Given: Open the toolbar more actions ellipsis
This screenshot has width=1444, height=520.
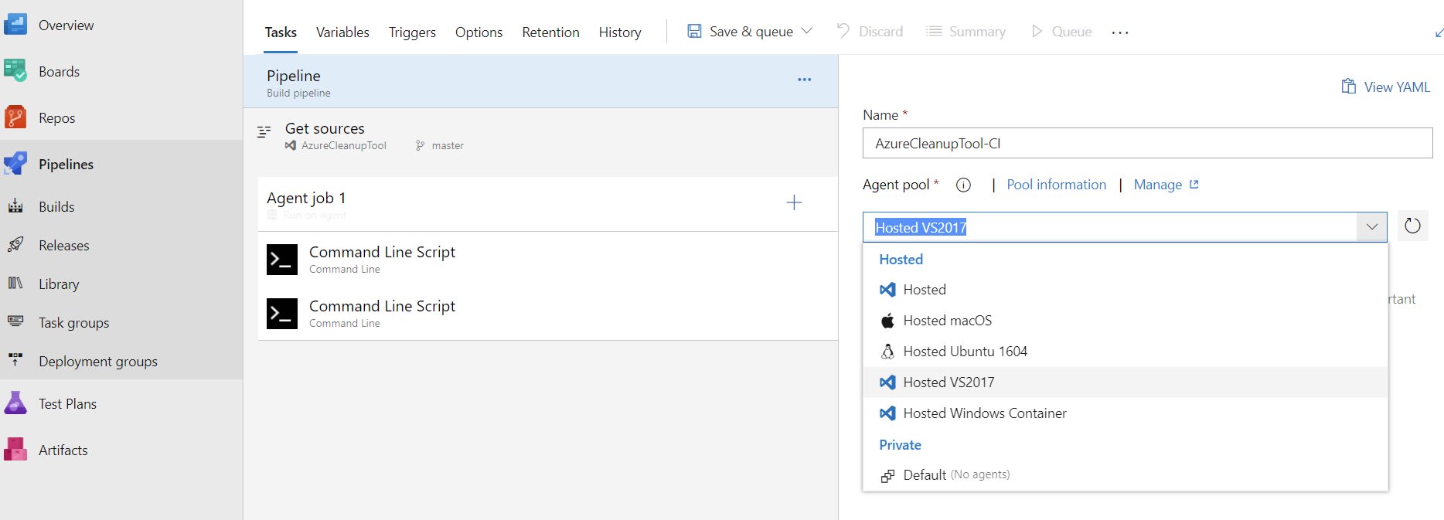Looking at the screenshot, I should [1120, 32].
